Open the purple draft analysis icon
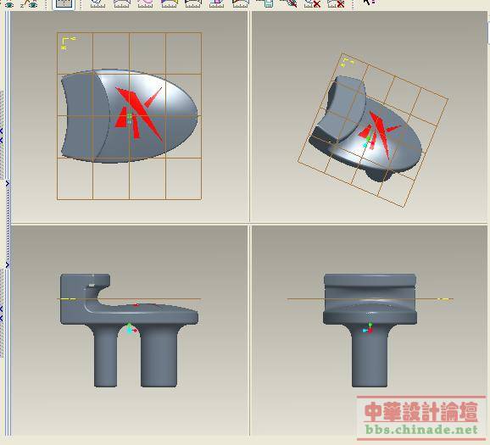Screen dimensions: 490x445 coord(216,3)
